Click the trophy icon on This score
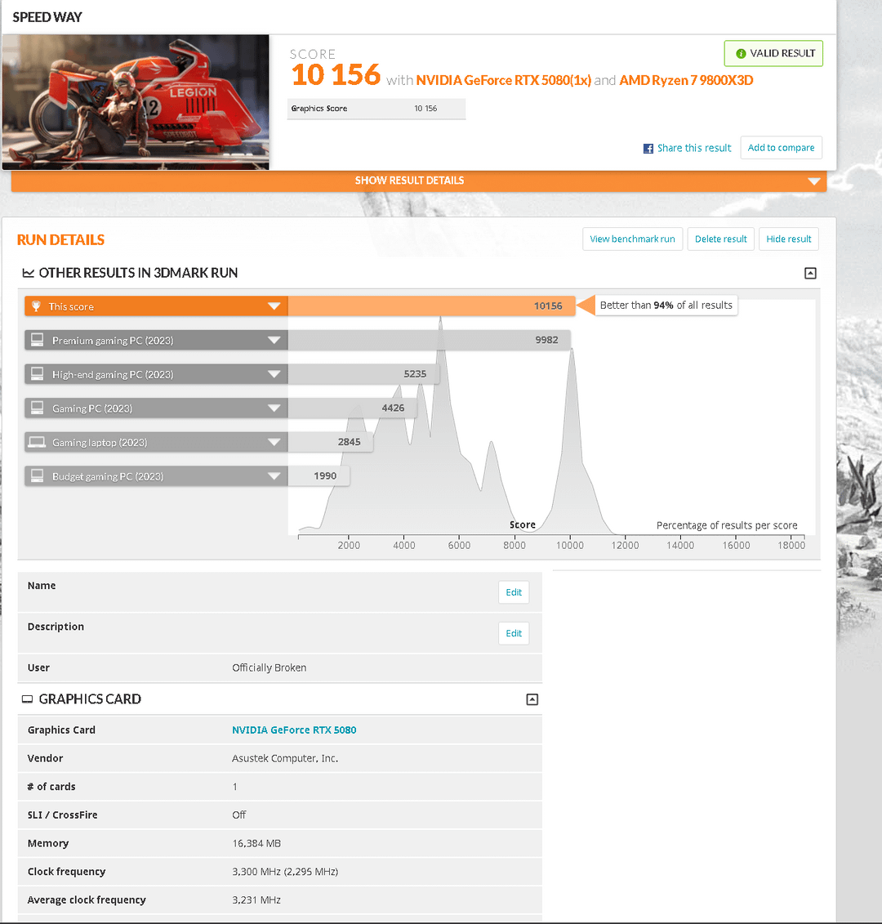 coord(36,306)
